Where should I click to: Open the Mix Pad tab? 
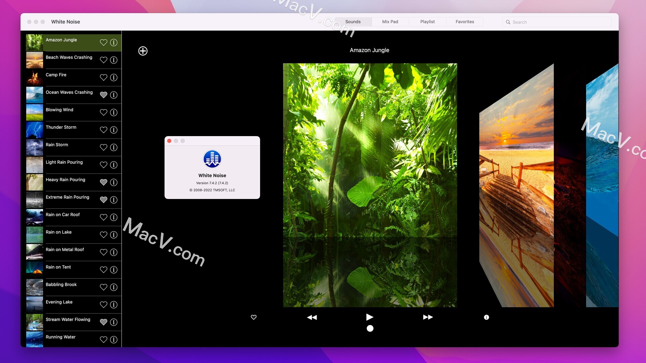(x=390, y=22)
